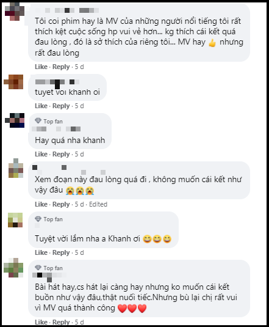Open profile picture of 'Hay quá nha khanh' commenter
This screenshot has width=269, height=327.
(15, 120)
